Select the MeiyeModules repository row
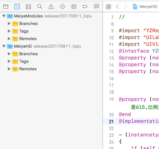159x149 pixels. pyautogui.click(x=51, y=16)
